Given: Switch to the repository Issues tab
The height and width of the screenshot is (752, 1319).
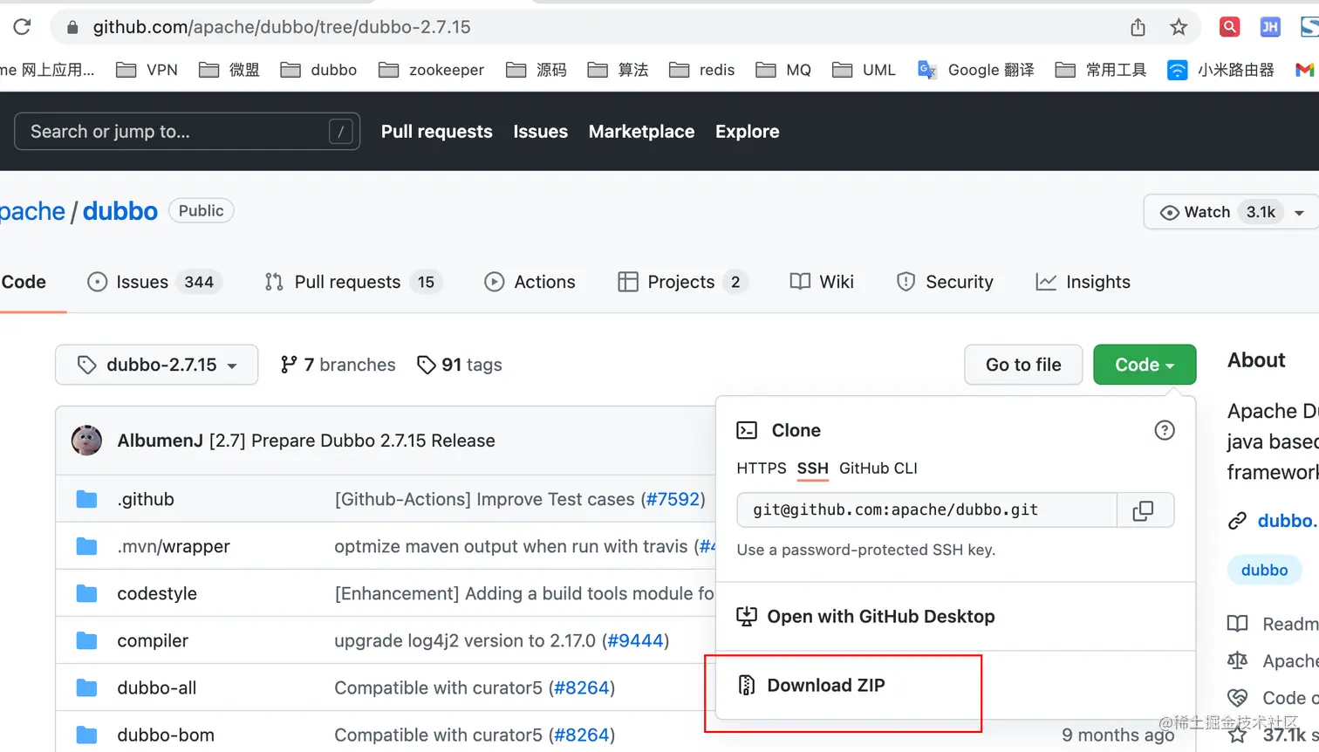Looking at the screenshot, I should 154,282.
